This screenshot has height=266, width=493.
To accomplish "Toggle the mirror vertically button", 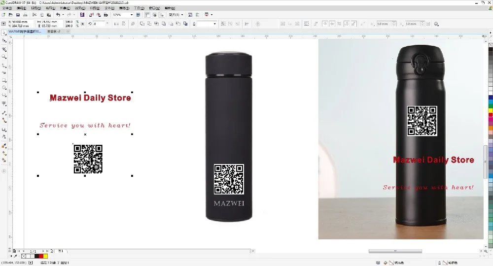I will [x=124, y=24].
